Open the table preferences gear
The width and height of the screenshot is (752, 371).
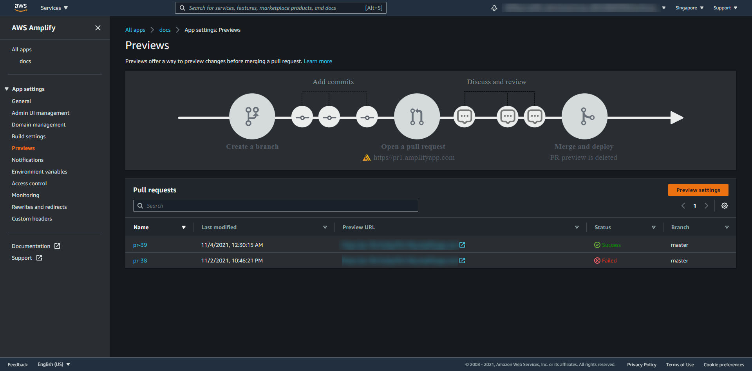[x=724, y=205]
